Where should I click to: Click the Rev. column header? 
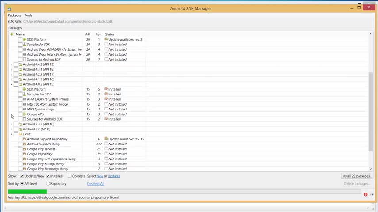[98, 34]
